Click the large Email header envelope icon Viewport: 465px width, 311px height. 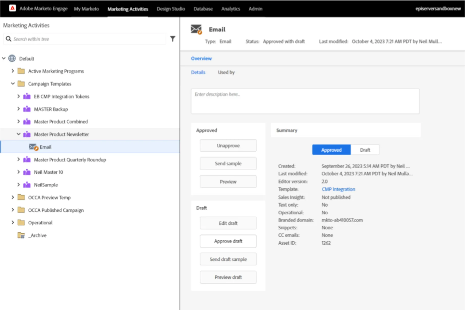click(x=196, y=29)
